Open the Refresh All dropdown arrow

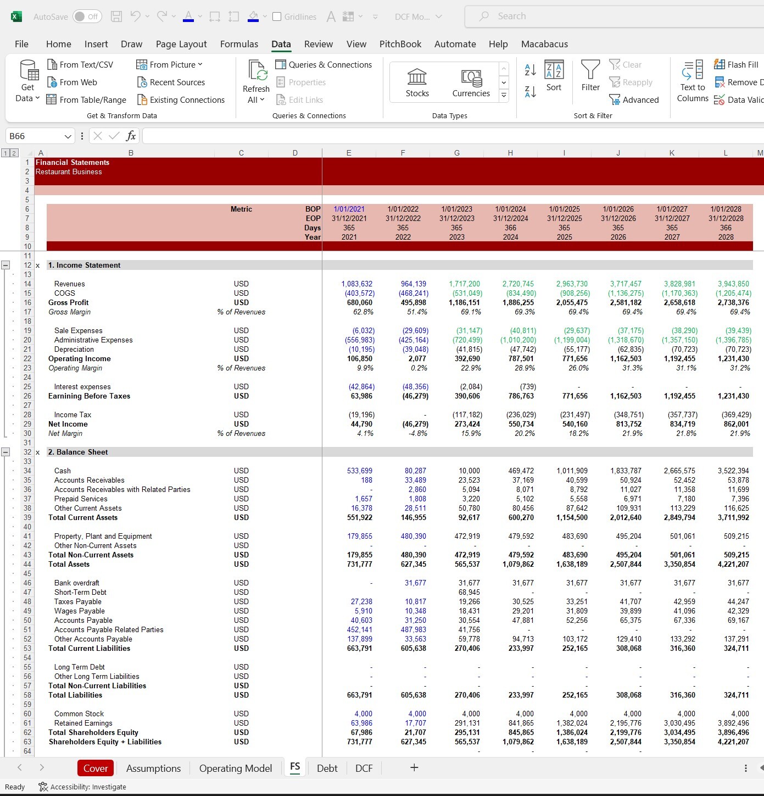click(x=263, y=99)
